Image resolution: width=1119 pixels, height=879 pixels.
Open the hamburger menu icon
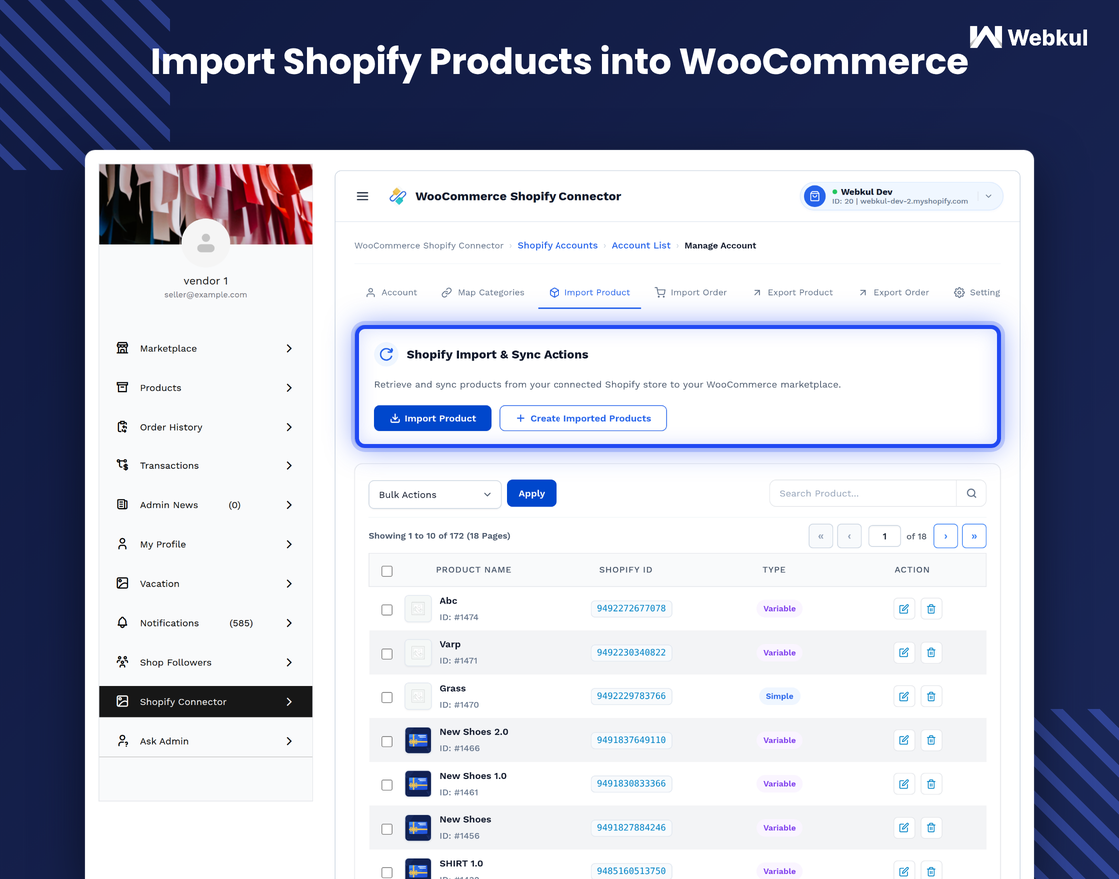(362, 196)
